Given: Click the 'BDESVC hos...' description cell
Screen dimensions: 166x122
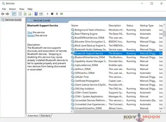Looking at the screenshot, I should click(x=116, y=42).
